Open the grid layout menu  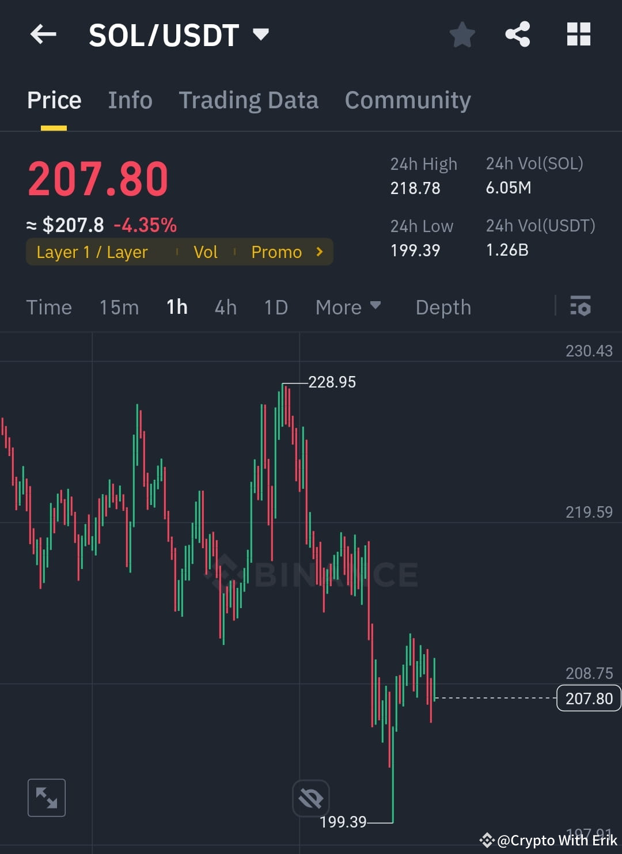pyautogui.click(x=578, y=35)
